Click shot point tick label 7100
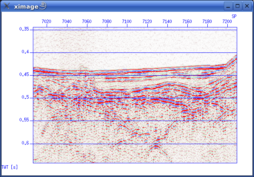 tap(127, 21)
